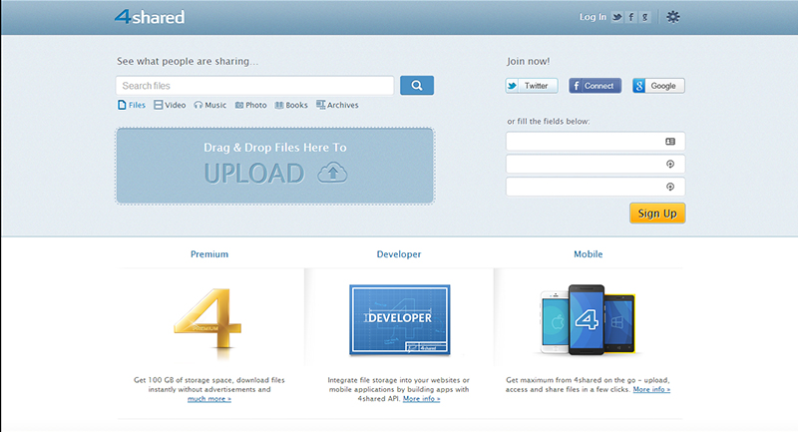Click the magnifier search button

417,86
